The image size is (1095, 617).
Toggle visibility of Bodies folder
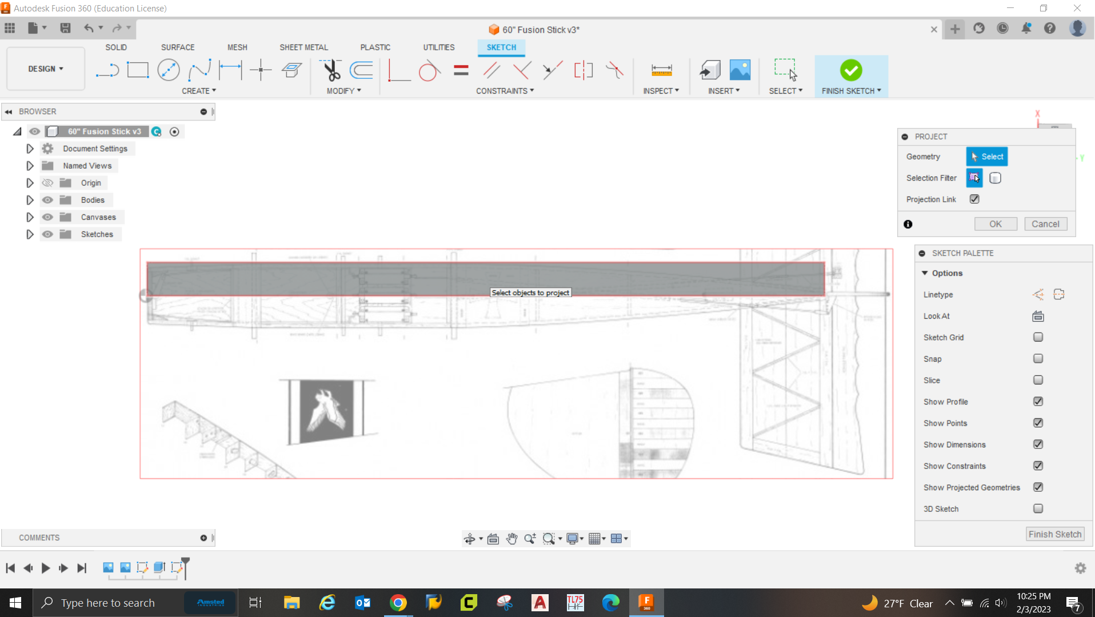(48, 200)
